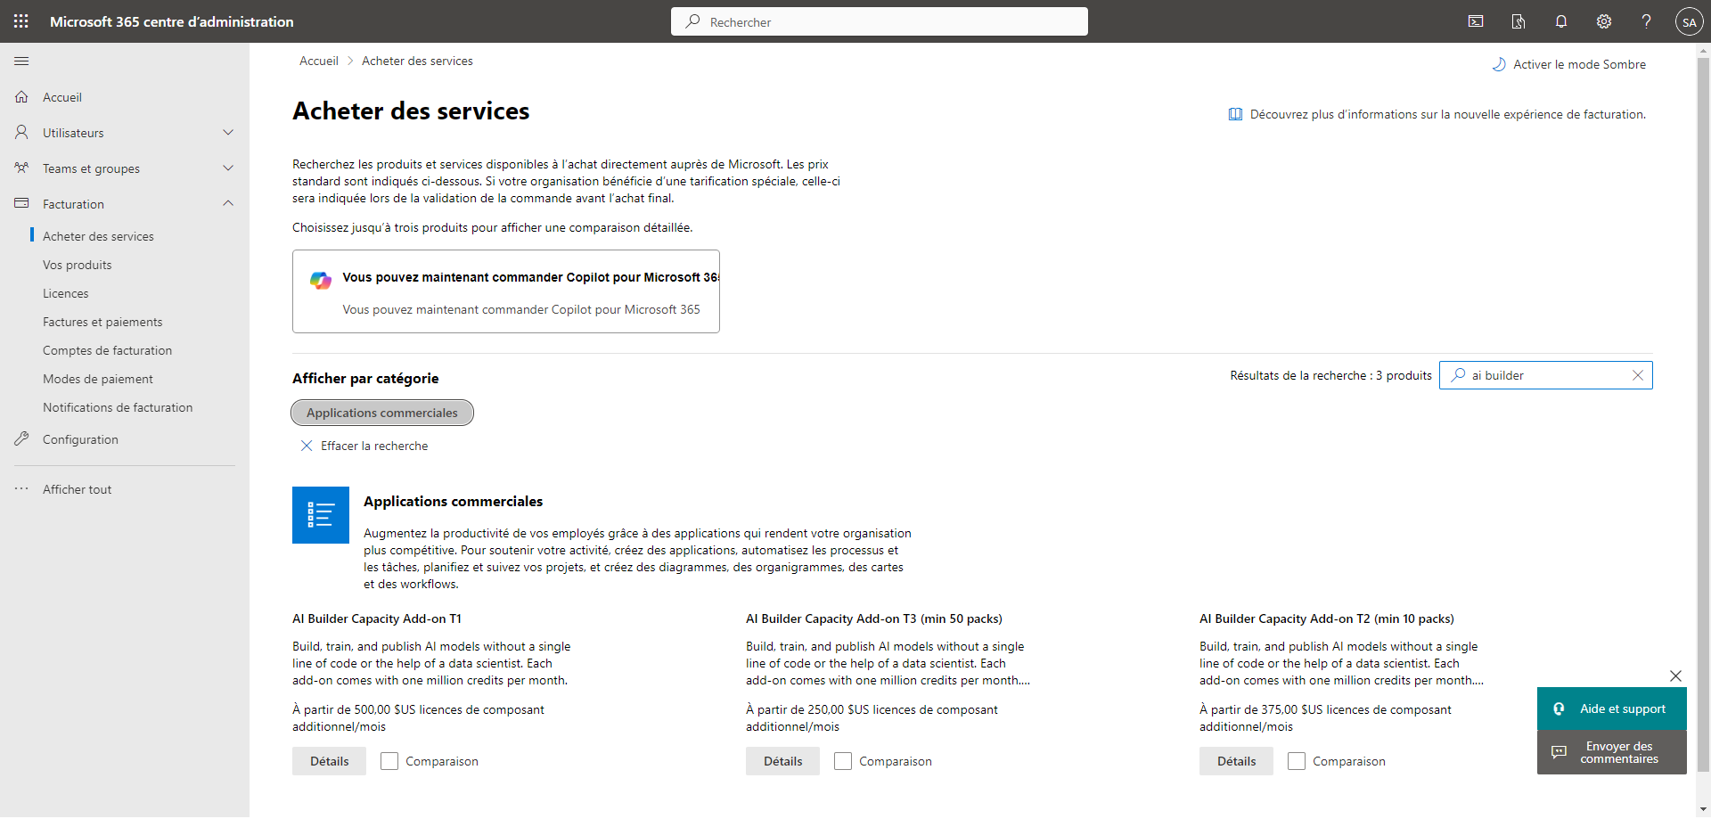Open the notifications bell
Screen dimensions: 1711x819
coord(1561,21)
